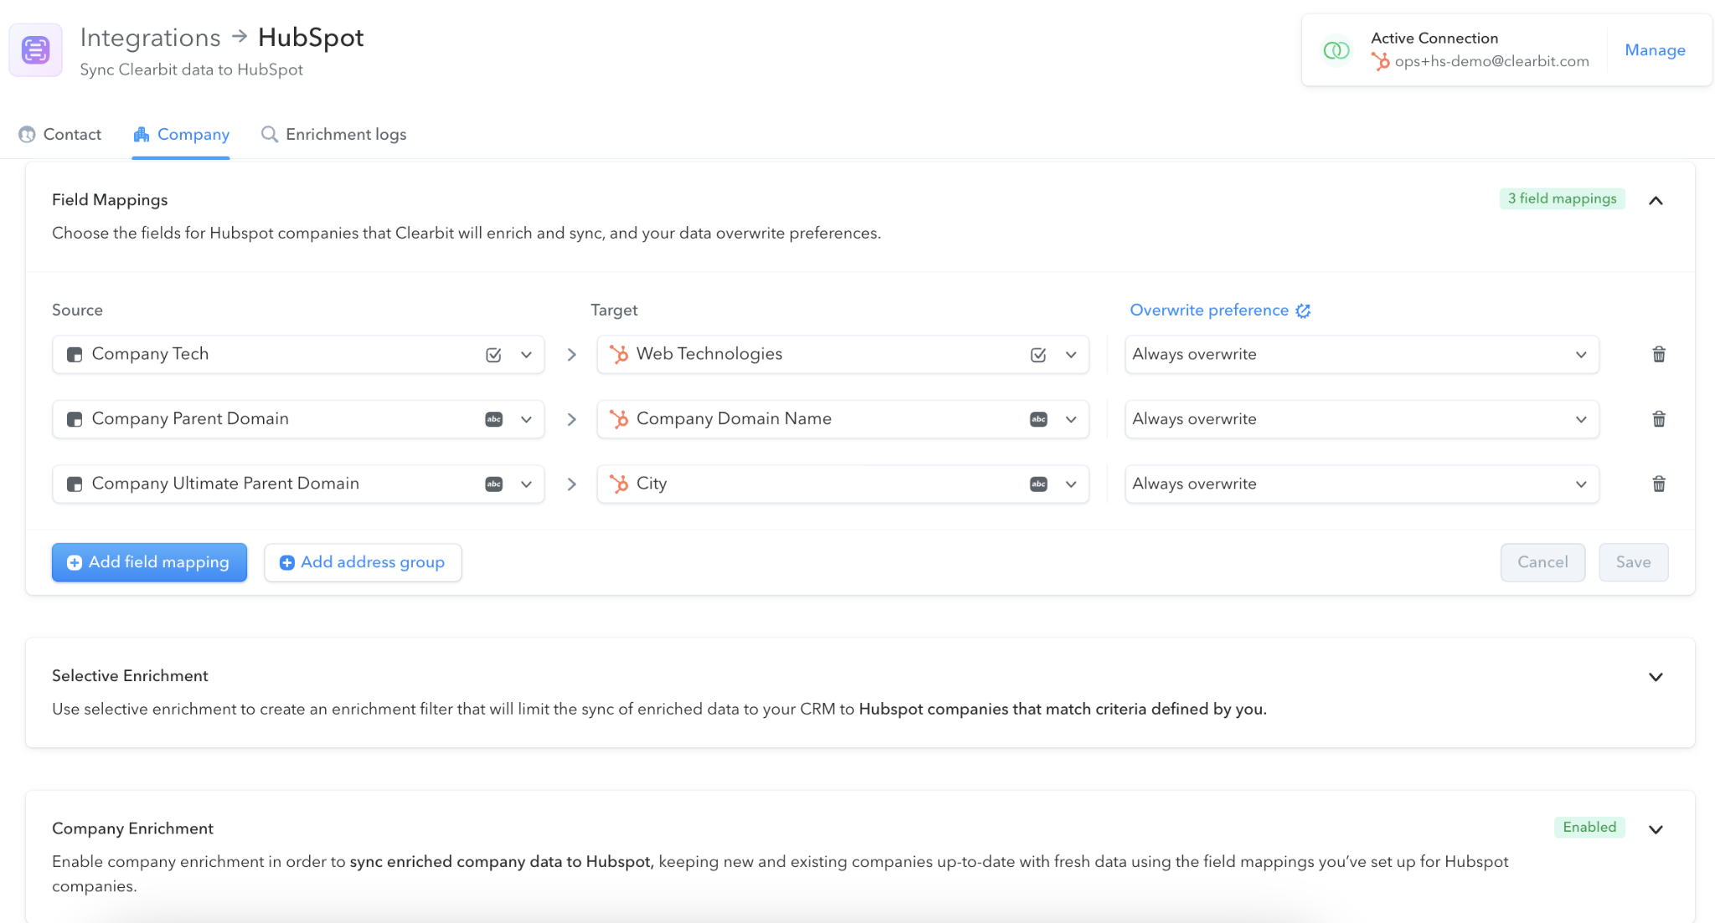The image size is (1715, 923).
Task: Delete the Company Tech field mapping
Action: 1659,354
